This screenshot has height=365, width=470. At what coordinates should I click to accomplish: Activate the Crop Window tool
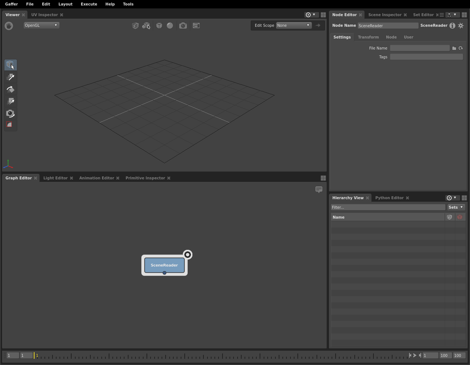coord(11,125)
